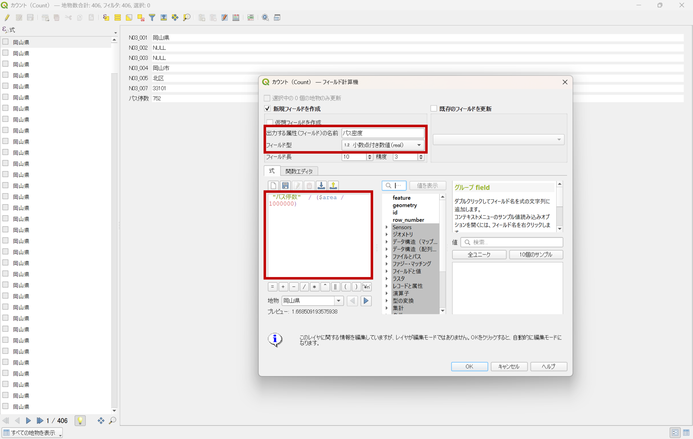Open 地物 feature combo box
693x439 pixels.
click(x=313, y=301)
